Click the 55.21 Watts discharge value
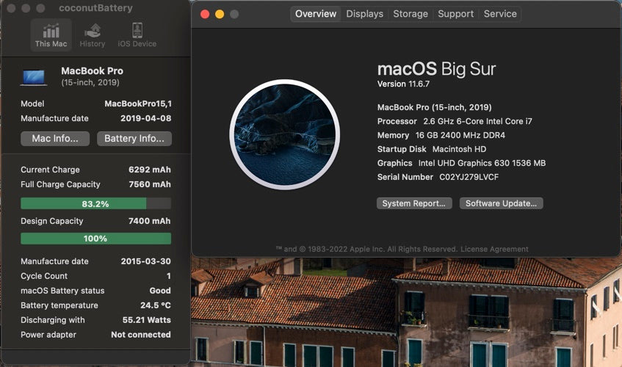This screenshot has height=367, width=622. [146, 320]
